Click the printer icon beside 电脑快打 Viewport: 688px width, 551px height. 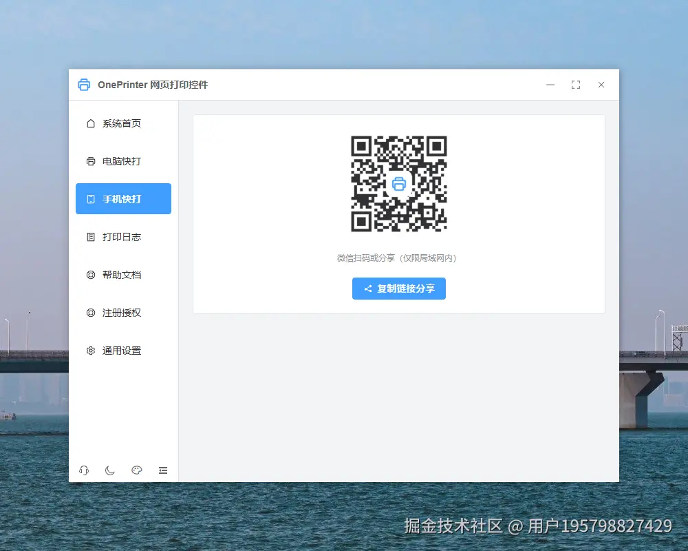pyautogui.click(x=91, y=161)
